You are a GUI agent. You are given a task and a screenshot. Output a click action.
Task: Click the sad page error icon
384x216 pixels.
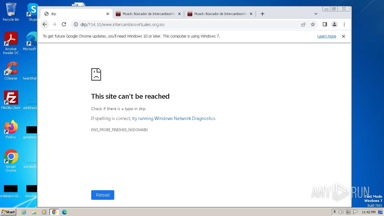96,74
